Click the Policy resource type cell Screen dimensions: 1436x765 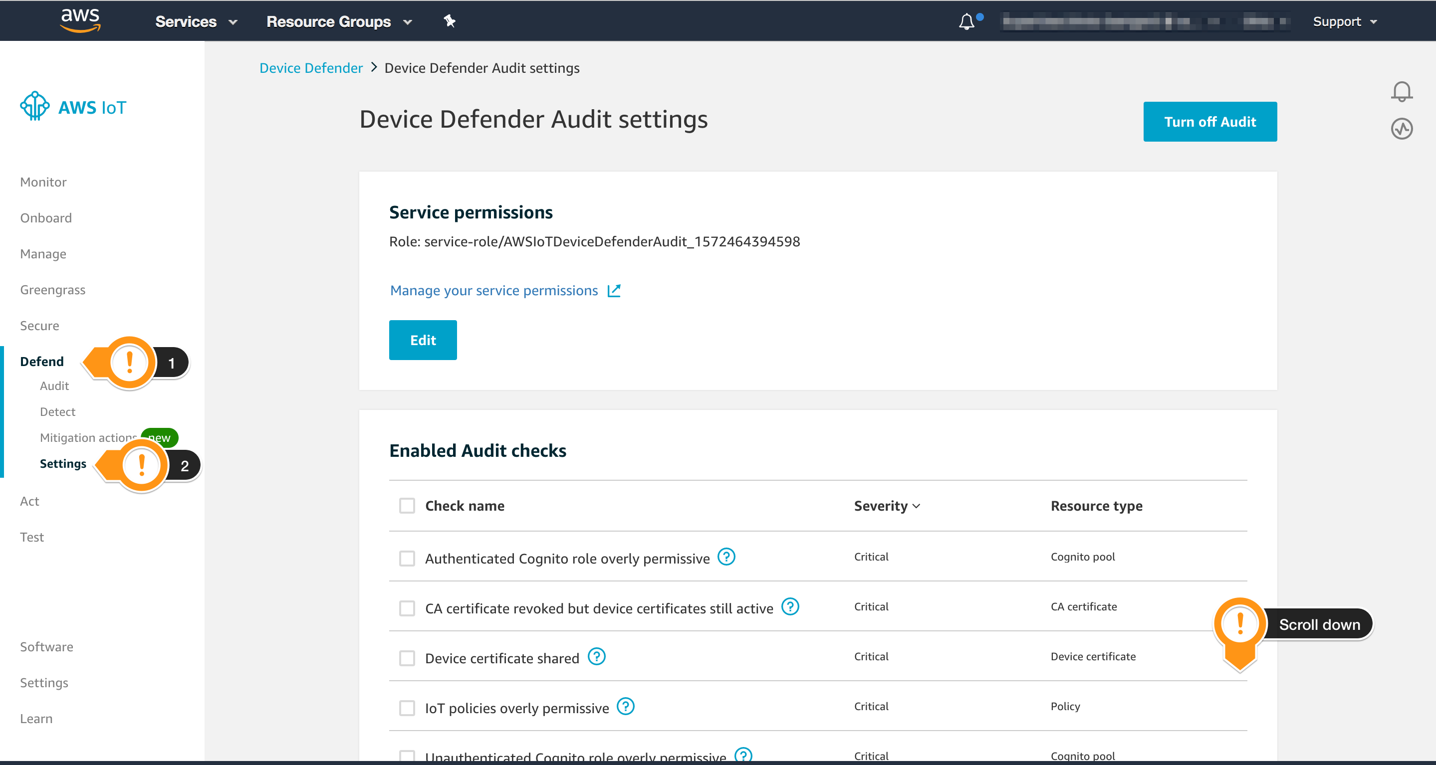1065,706
